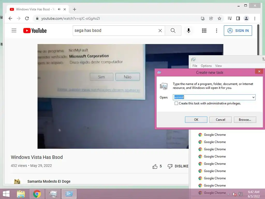265x199 pixels.
Task: Open Task Manager Options menu
Action: [x=206, y=66]
